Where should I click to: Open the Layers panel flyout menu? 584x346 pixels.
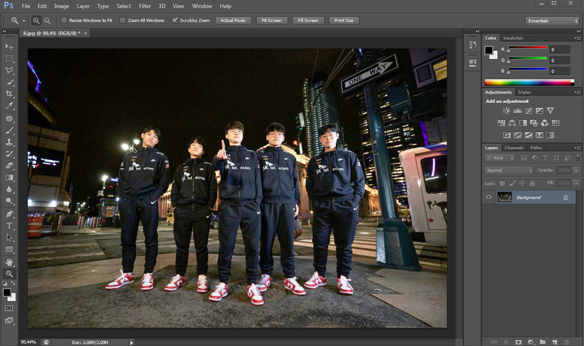577,148
